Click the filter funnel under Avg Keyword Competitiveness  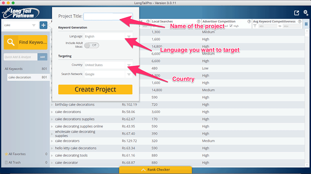coord(255,26)
